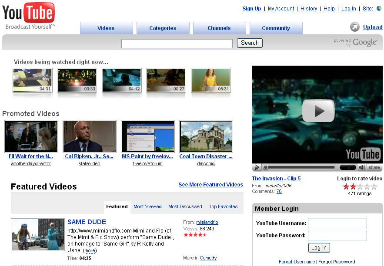Open the Channels tab

[219, 28]
